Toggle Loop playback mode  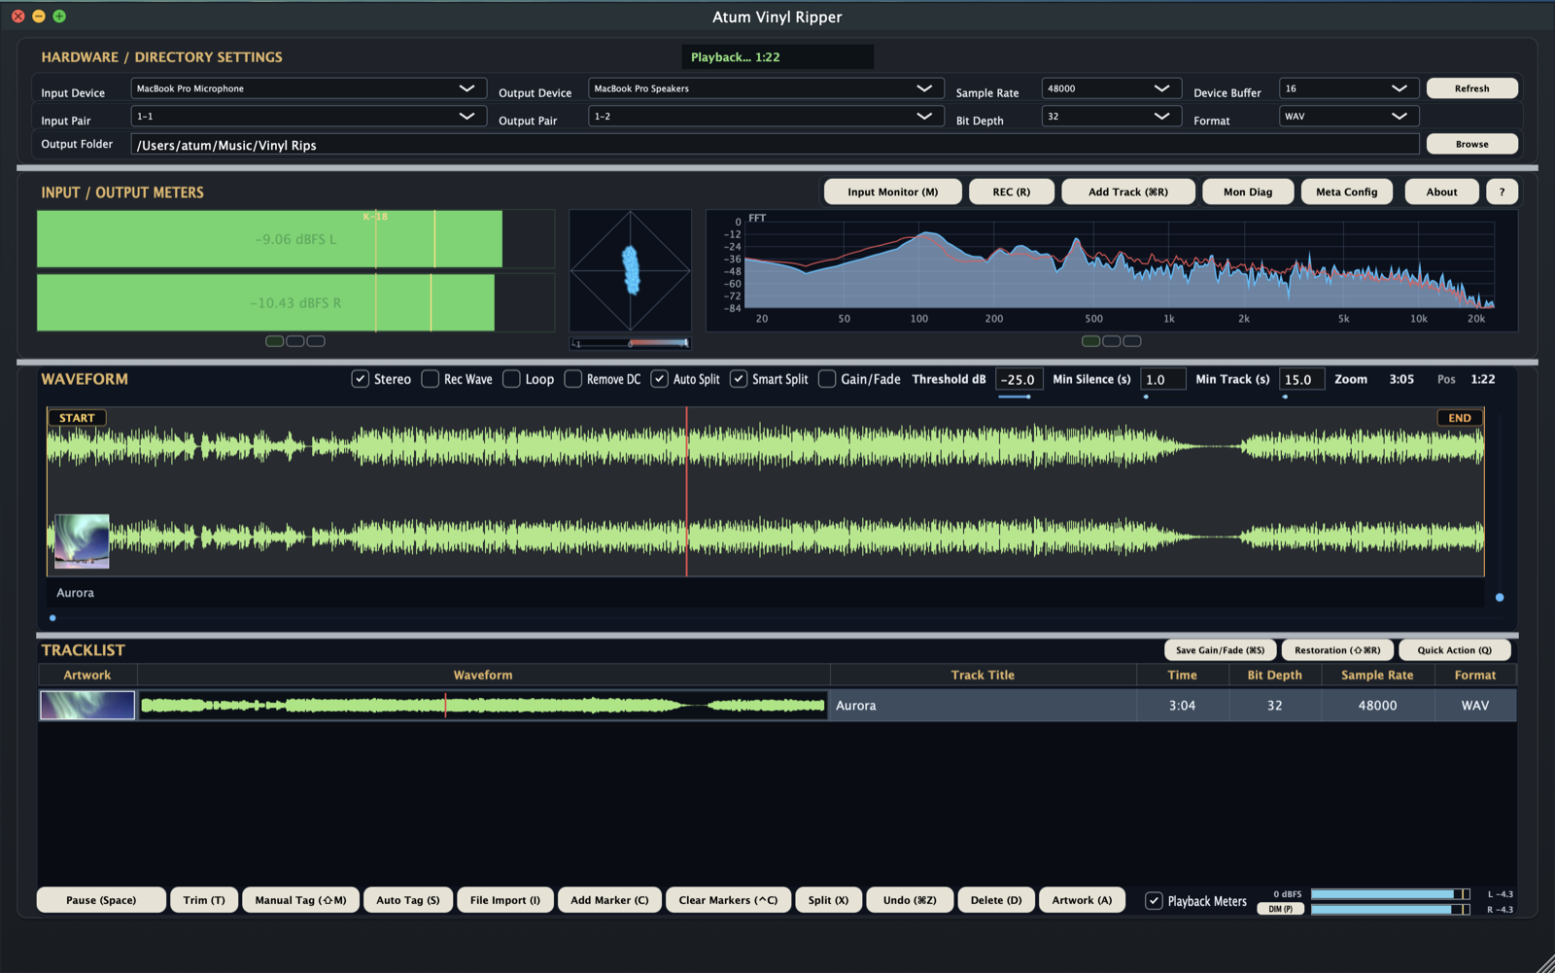point(512,379)
